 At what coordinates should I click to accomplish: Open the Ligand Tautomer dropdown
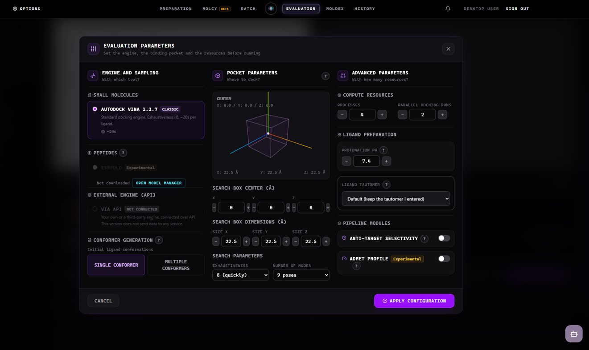point(396,199)
